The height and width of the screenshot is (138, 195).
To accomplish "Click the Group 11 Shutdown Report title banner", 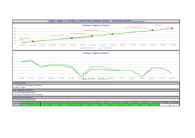I will pos(96,21).
